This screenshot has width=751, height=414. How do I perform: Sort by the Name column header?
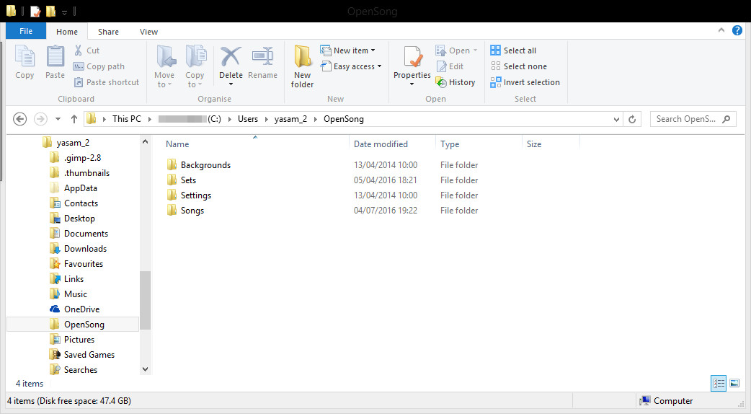tap(177, 144)
